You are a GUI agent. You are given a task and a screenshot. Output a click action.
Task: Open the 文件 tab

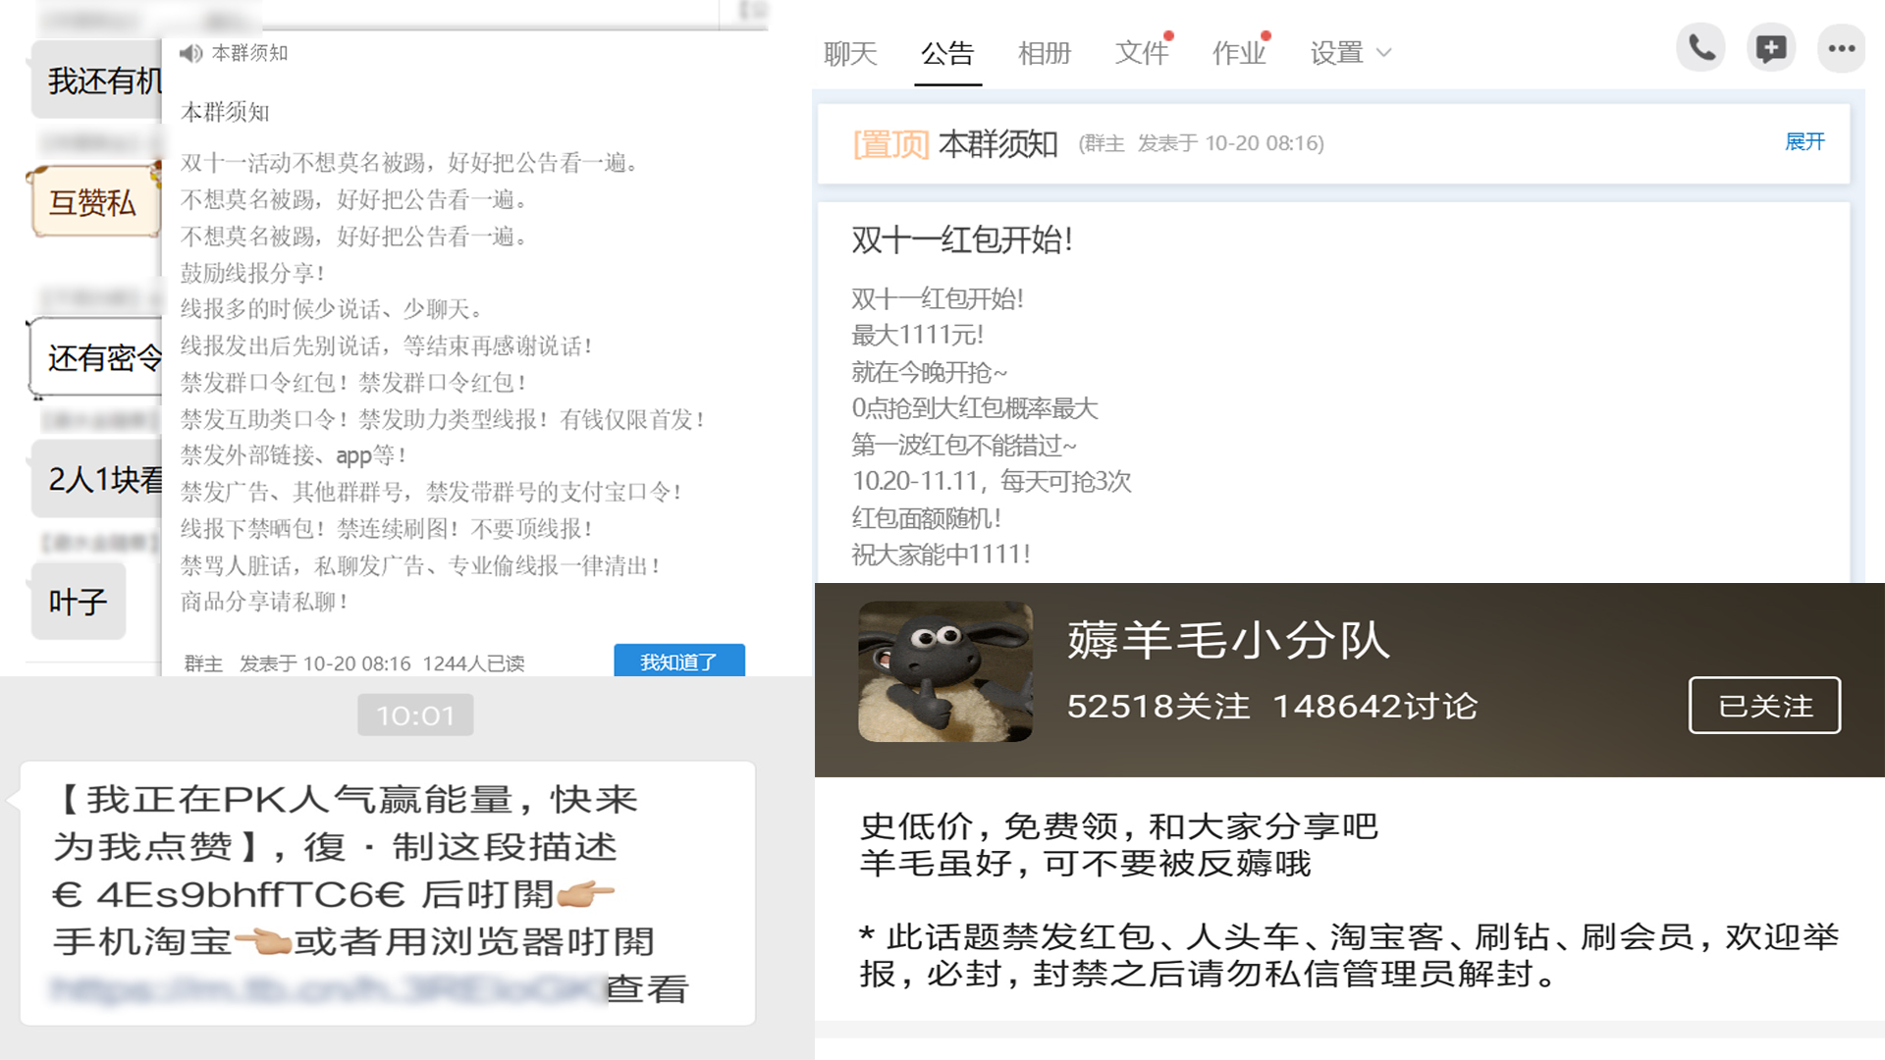pos(1141,53)
